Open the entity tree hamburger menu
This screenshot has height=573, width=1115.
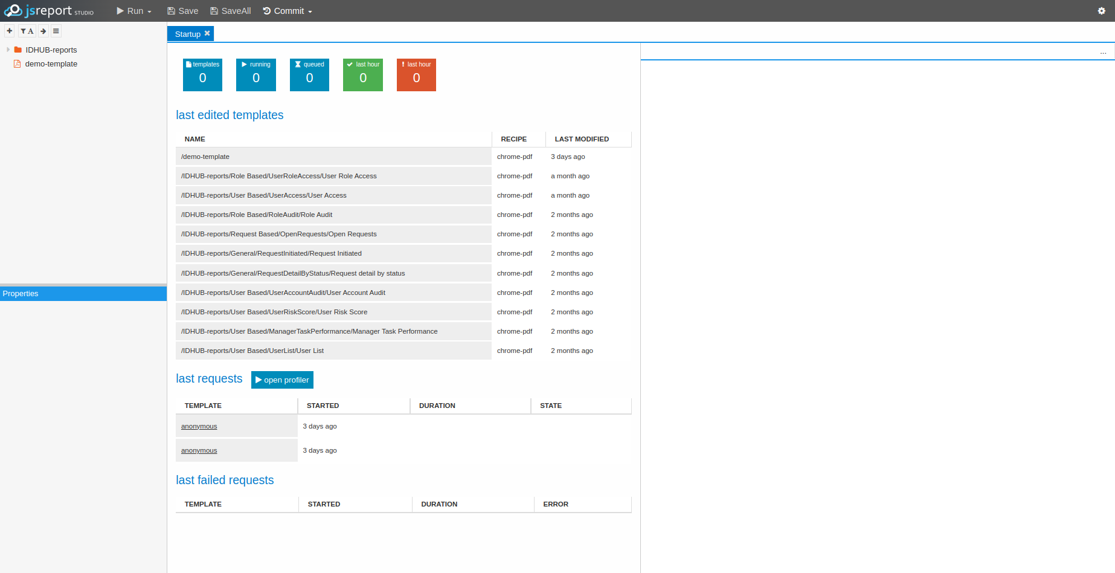(56, 31)
